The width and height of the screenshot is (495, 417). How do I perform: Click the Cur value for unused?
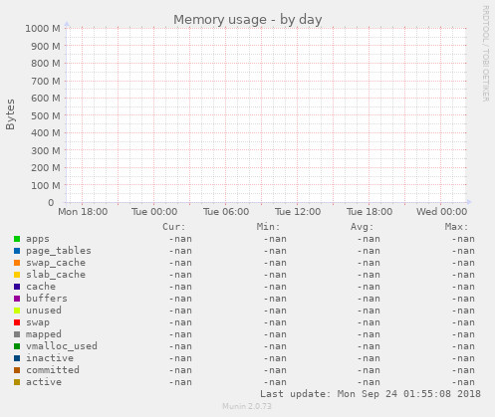180,311
